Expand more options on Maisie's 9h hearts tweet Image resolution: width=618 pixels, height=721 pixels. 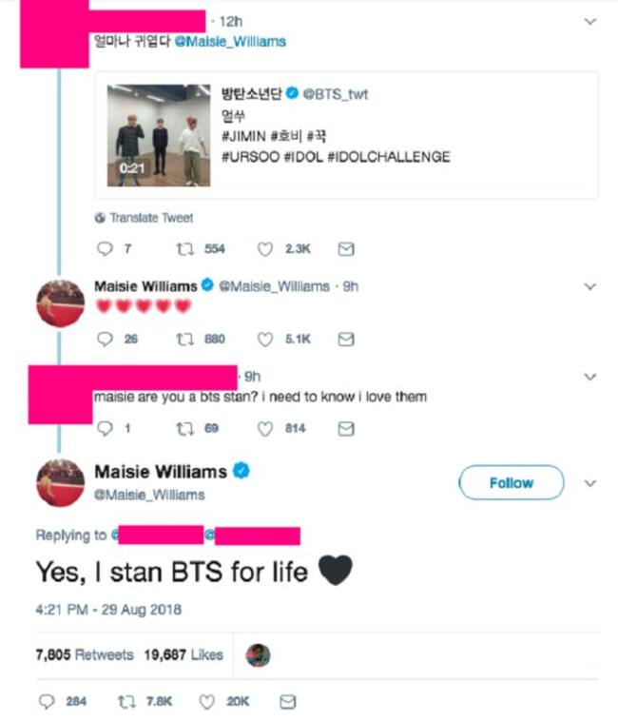pos(590,287)
